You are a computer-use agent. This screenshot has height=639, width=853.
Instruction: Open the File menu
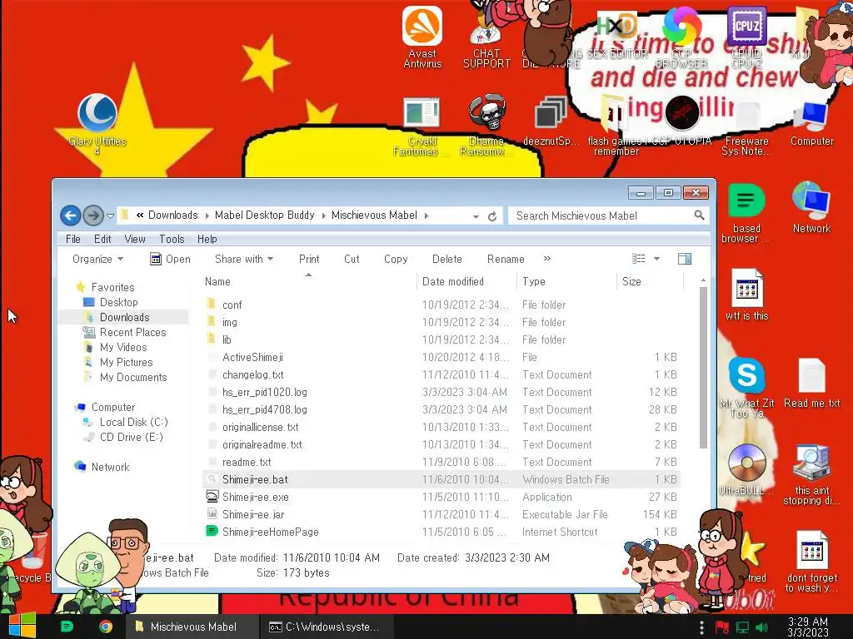(73, 239)
